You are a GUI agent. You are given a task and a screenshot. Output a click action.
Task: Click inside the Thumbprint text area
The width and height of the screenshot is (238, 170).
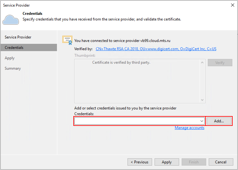[137, 81]
